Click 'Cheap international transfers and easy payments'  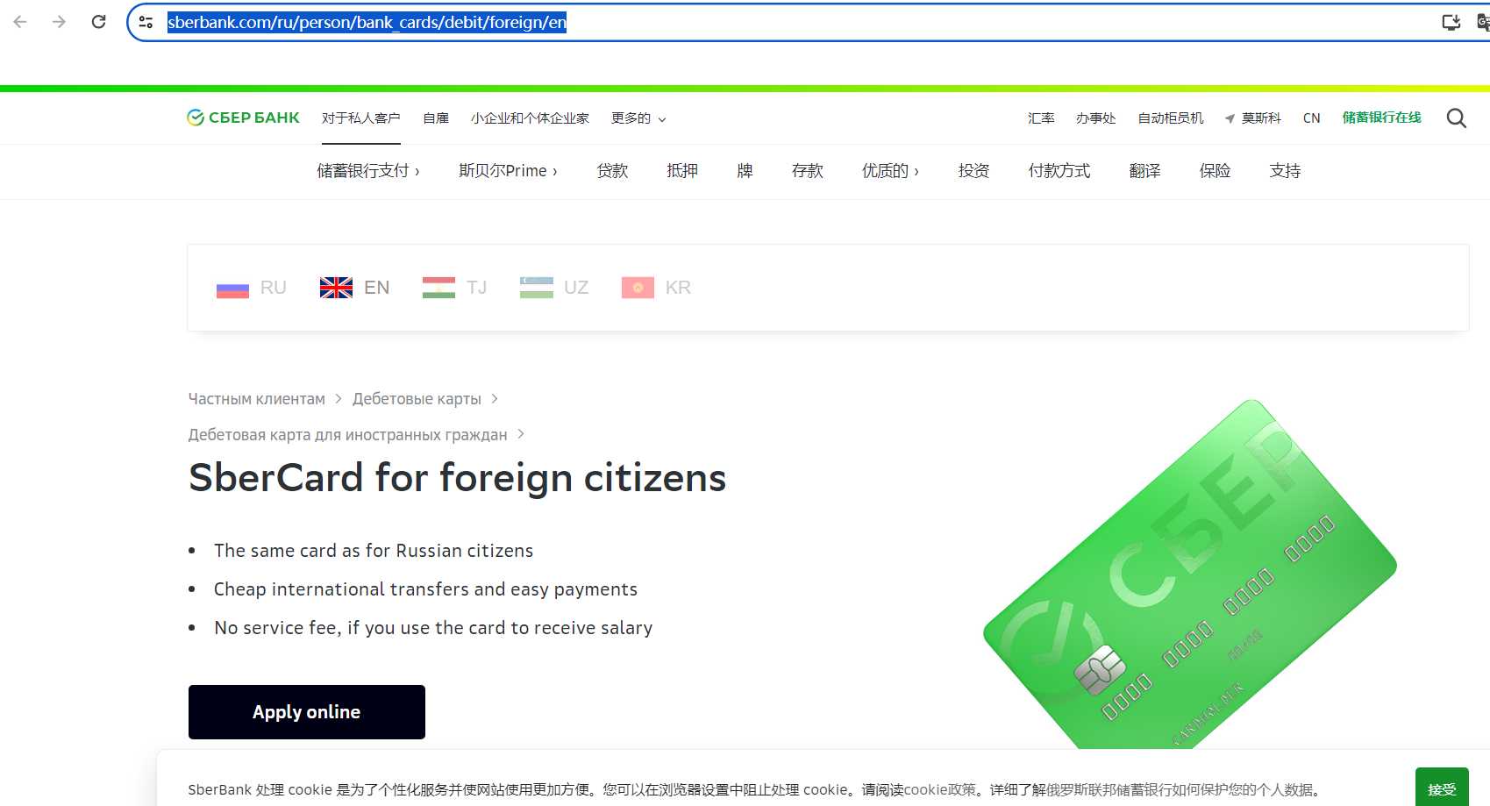pos(425,589)
